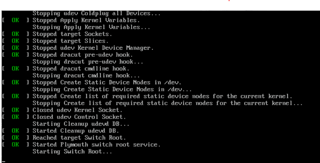Select the "Stopped target Sockets" line
This screenshot has width=320, height=163.
point(72,34)
